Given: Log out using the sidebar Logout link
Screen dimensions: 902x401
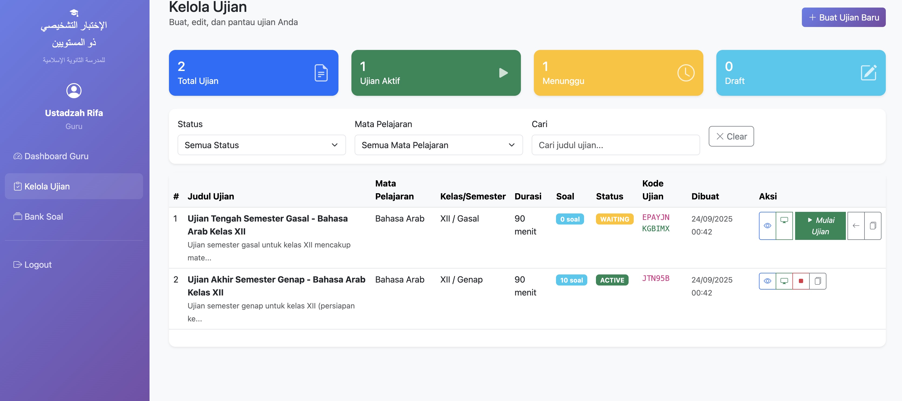Looking at the screenshot, I should (x=38, y=264).
